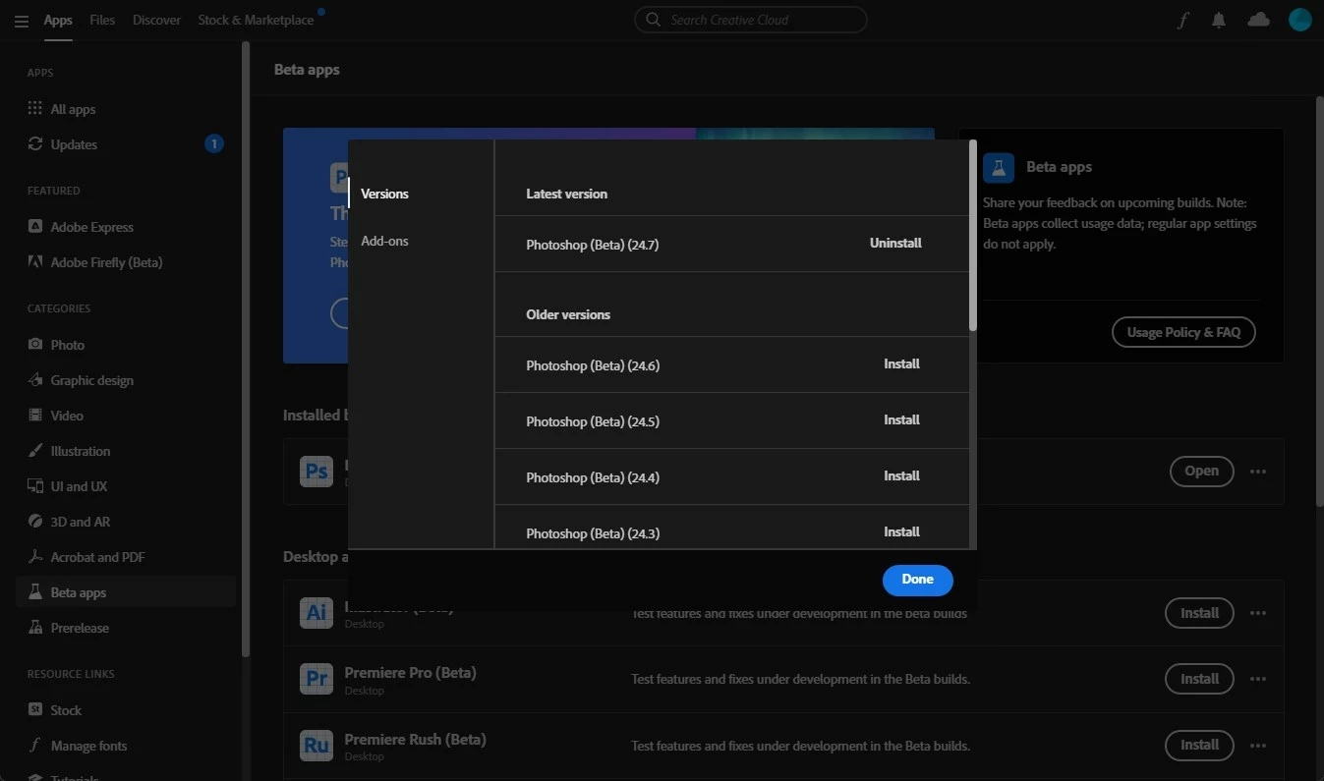Screen dimensions: 1324x781
Task: Click the Photoshop (Beta) (24.4) label
Action: coord(593,477)
